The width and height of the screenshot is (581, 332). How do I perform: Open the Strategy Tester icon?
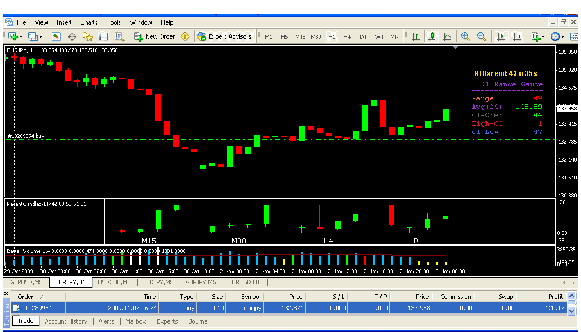click(x=119, y=36)
